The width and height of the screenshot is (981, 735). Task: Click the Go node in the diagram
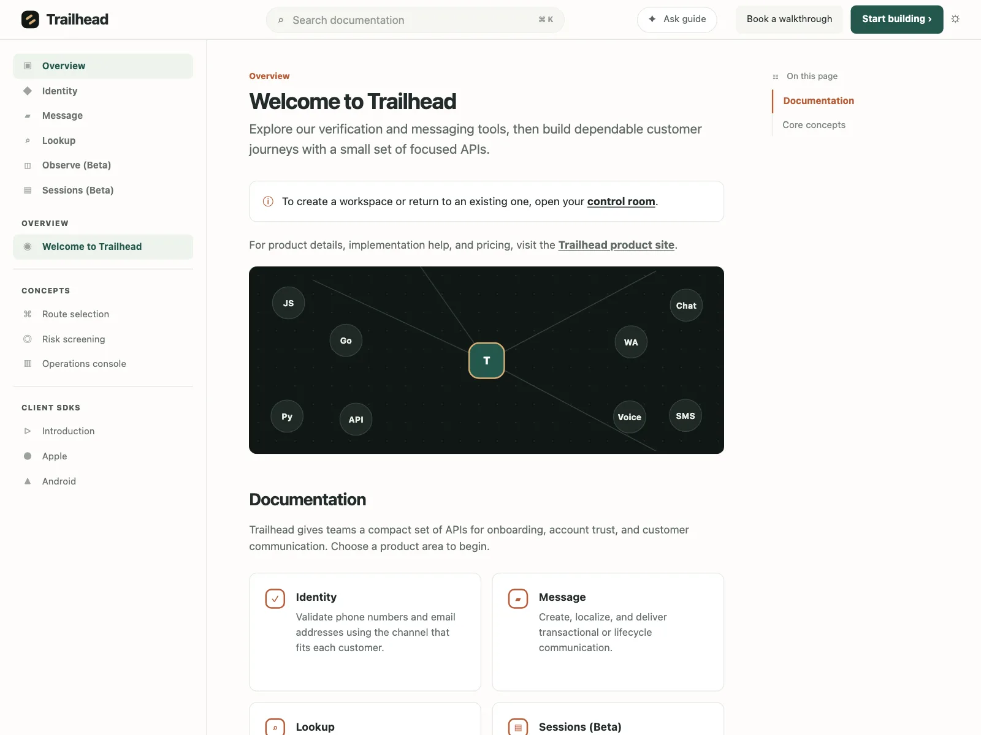[x=346, y=340]
